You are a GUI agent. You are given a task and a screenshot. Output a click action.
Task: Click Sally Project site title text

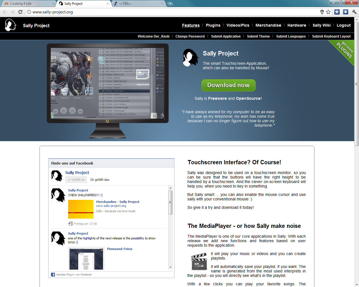(x=36, y=26)
